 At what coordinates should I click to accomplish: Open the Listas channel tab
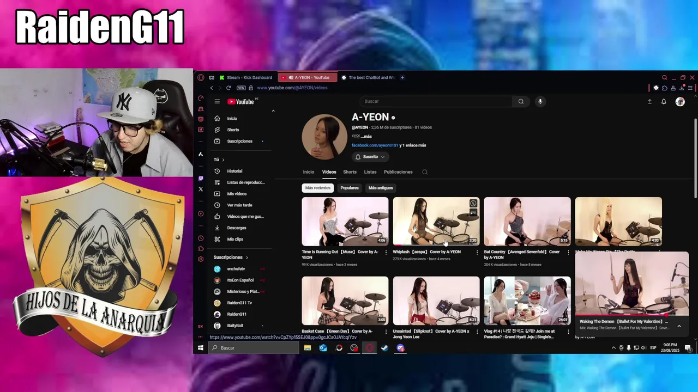370,172
